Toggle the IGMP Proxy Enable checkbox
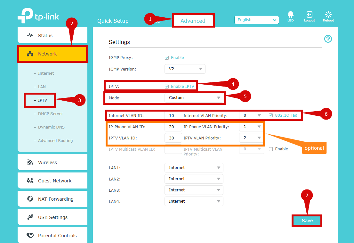Image resolution: width=354 pixels, height=243 pixels. click(x=167, y=58)
